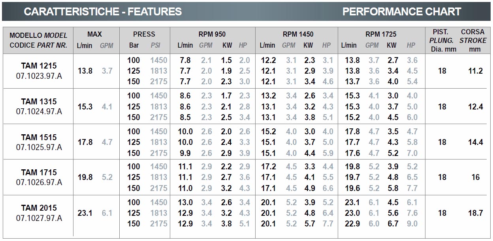Screen dimensions: 493x241
Task: Click the PRESS column header
Action: click(144, 34)
